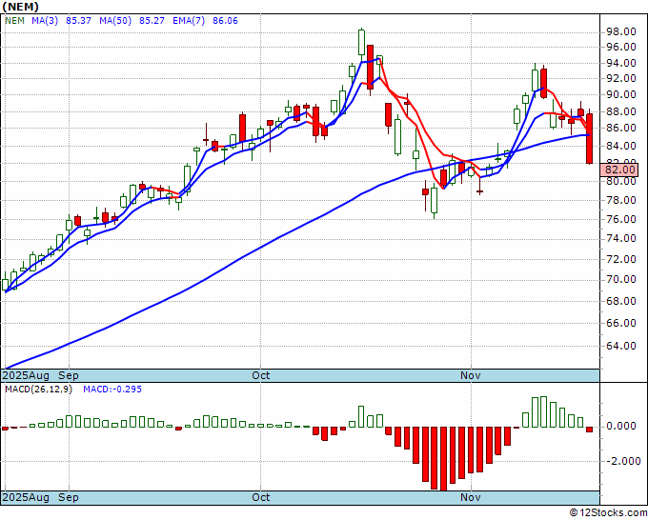Click the 76.00 price axis label

[620, 219]
